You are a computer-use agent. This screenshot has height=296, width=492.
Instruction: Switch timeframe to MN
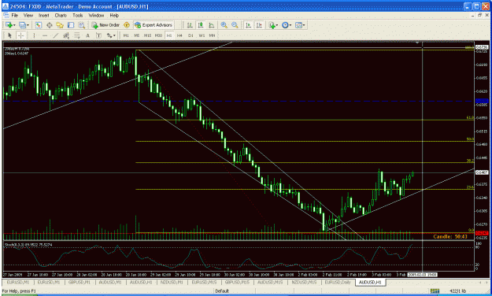coord(212,35)
